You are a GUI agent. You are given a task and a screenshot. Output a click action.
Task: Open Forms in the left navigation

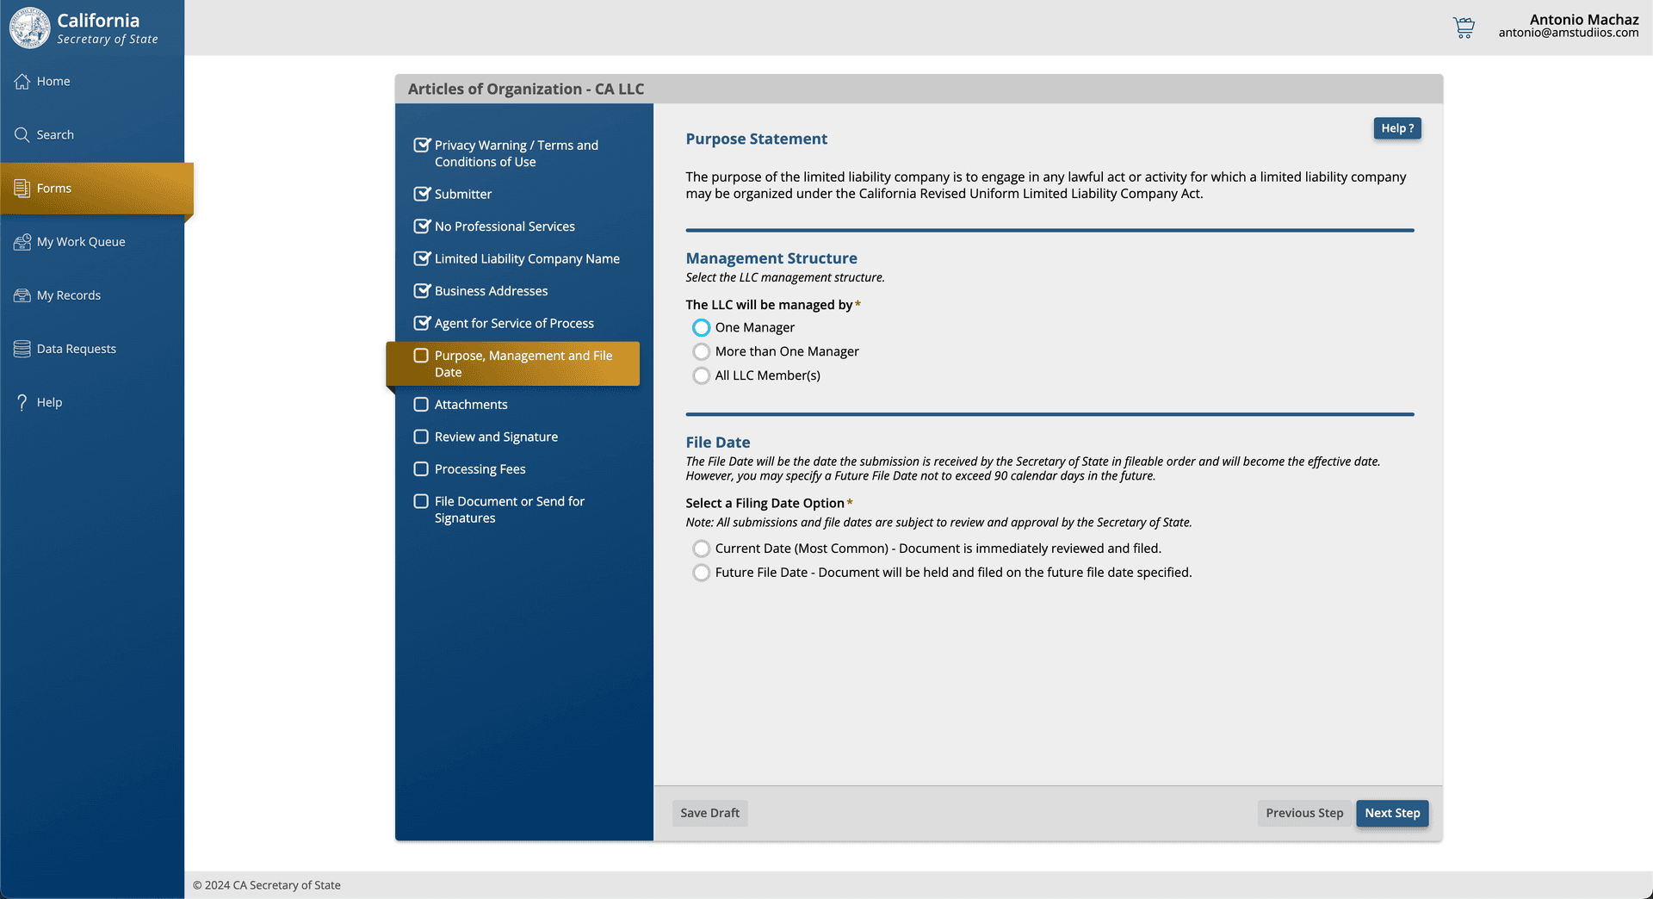(x=54, y=189)
